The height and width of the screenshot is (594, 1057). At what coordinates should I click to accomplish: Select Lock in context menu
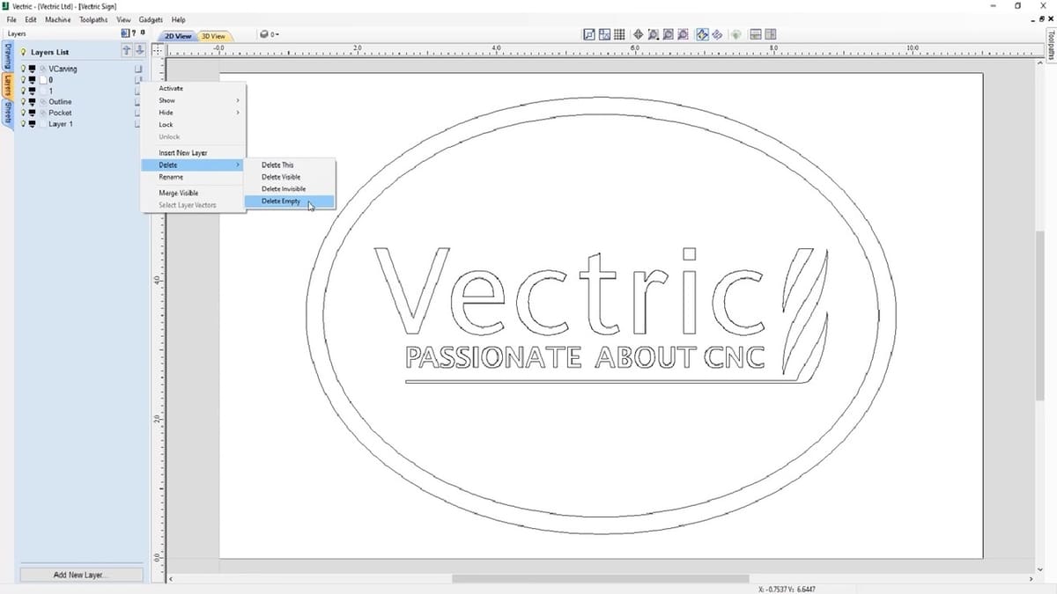[x=194, y=125]
